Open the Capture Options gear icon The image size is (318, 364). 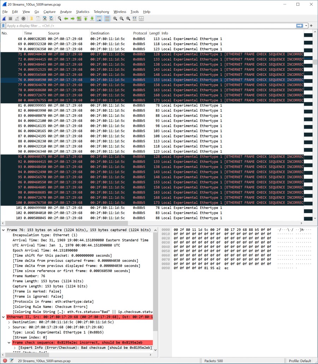[24, 18]
